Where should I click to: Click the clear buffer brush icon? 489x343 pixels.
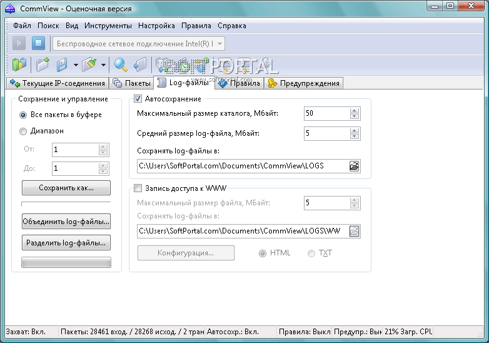tap(89, 64)
